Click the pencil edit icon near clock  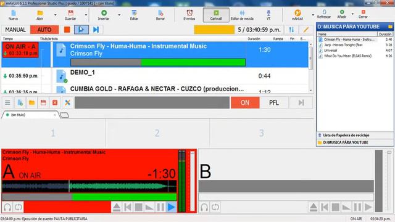click(306, 30)
